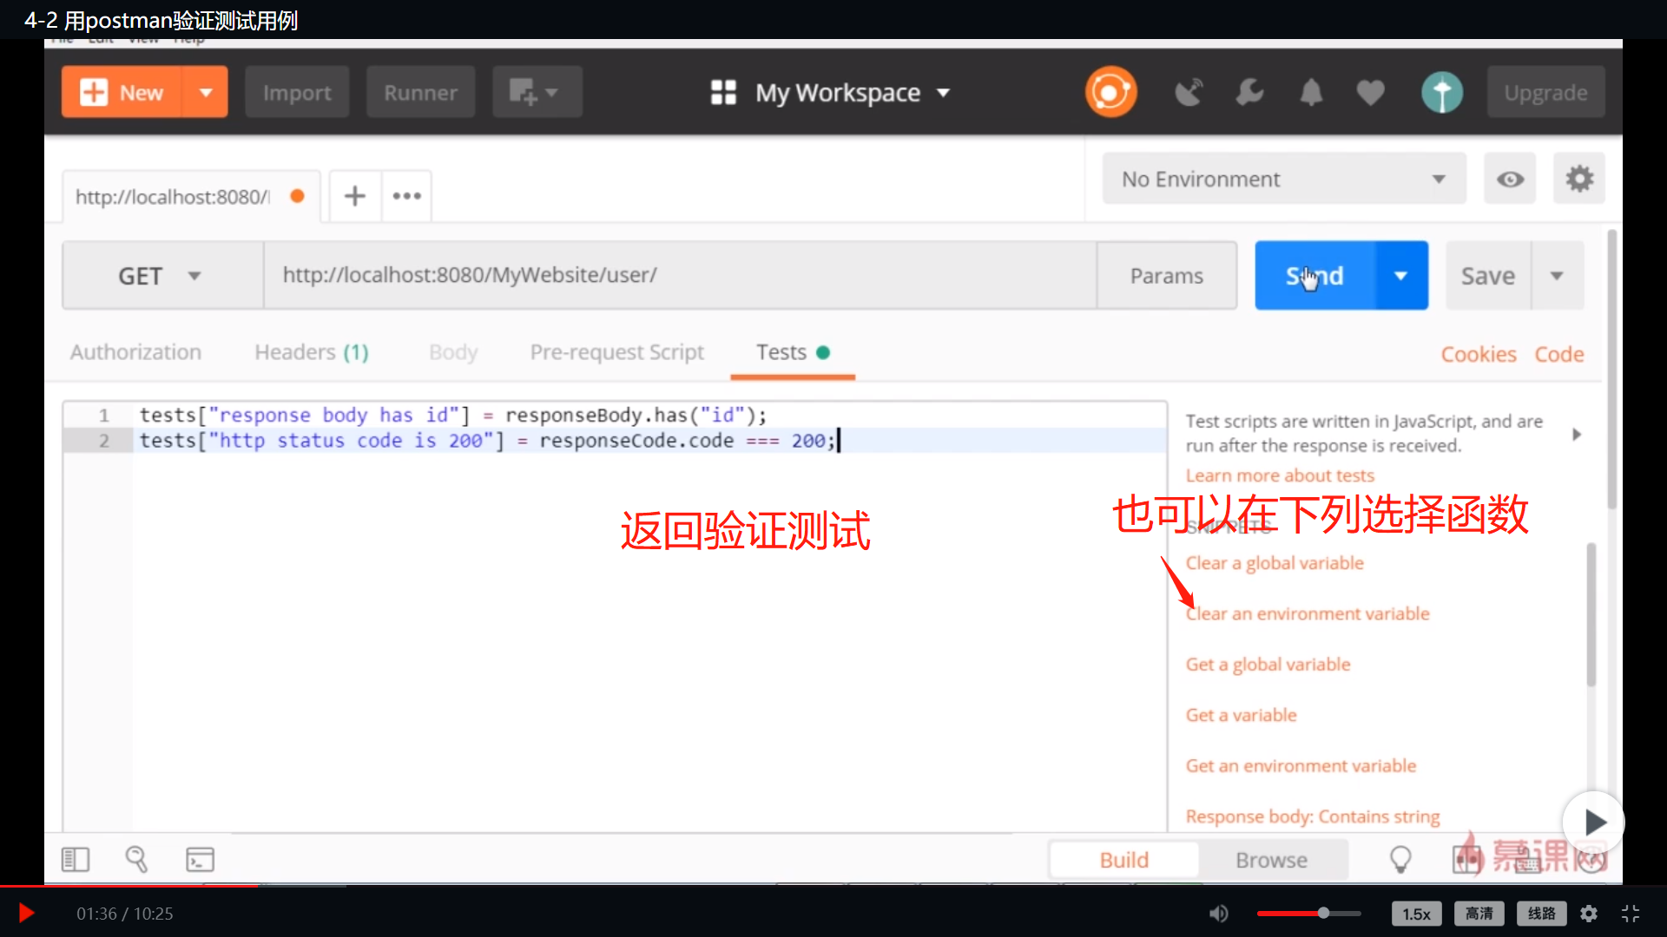Open environment quick look eye toggle
Viewport: 1667px width, 937px height.
(1510, 178)
